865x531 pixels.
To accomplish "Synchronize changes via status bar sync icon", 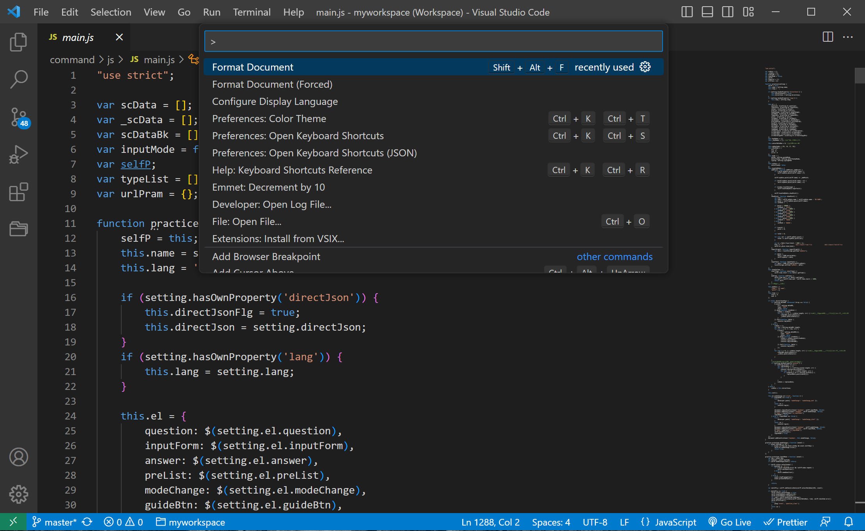I will [87, 522].
